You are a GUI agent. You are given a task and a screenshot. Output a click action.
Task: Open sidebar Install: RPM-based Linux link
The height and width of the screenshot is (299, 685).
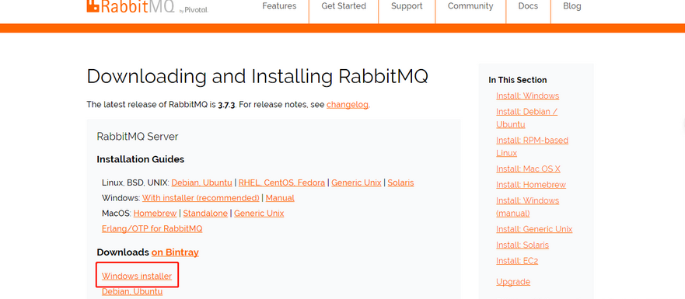[532, 147]
